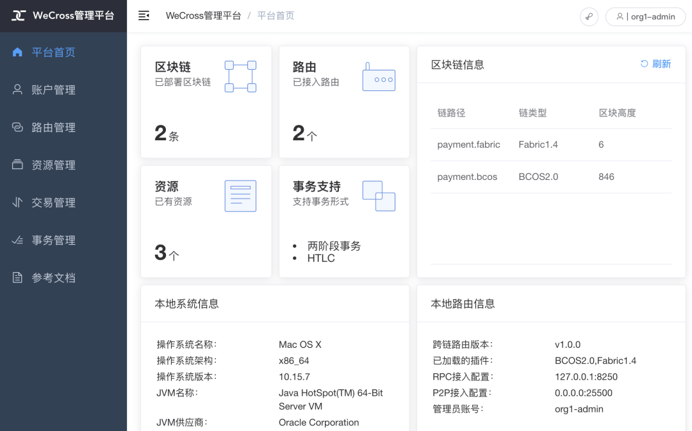Click the 区块链 card title
The height and width of the screenshot is (431, 692).
point(172,67)
